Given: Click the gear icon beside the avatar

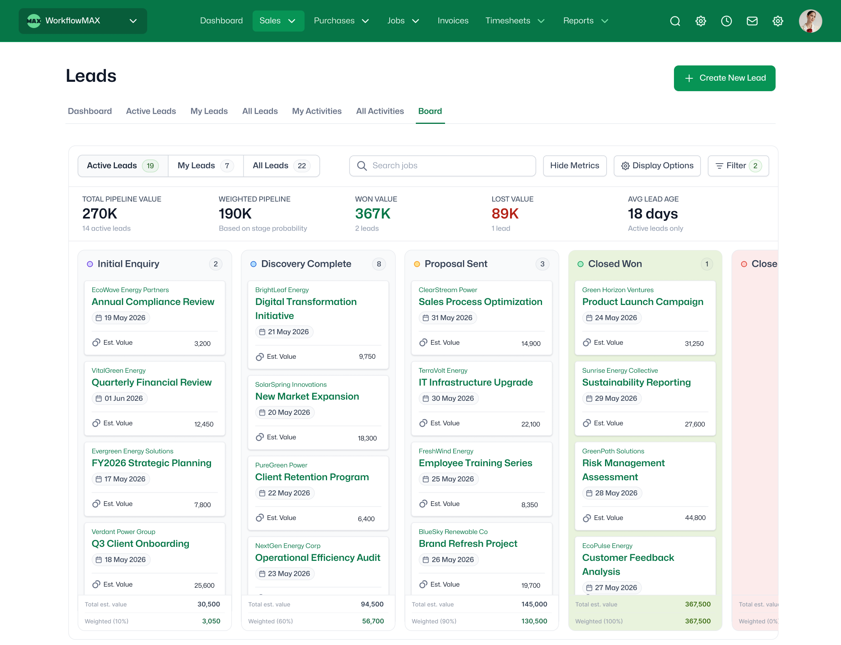Looking at the screenshot, I should tap(778, 21).
